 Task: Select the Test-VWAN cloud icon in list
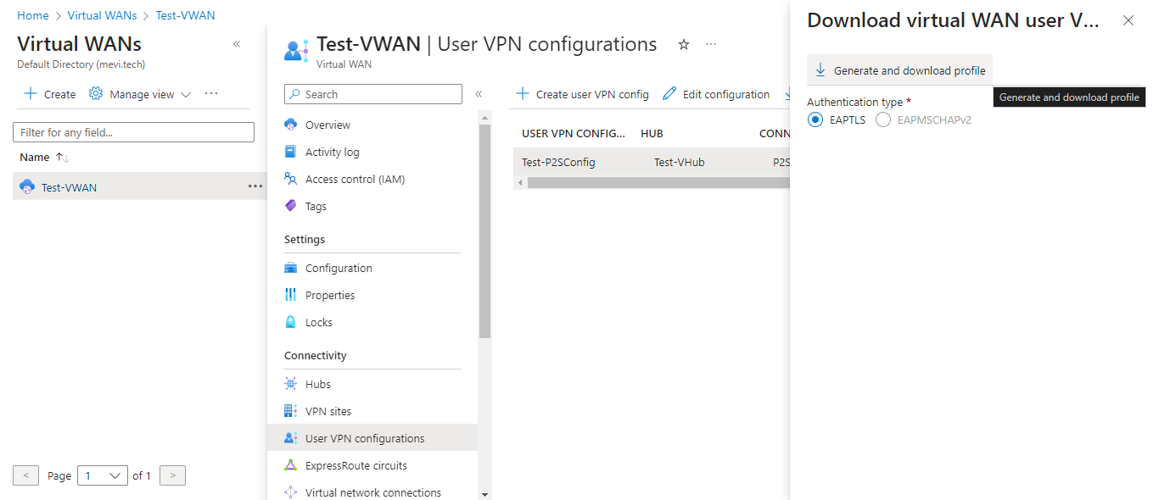[x=27, y=186]
